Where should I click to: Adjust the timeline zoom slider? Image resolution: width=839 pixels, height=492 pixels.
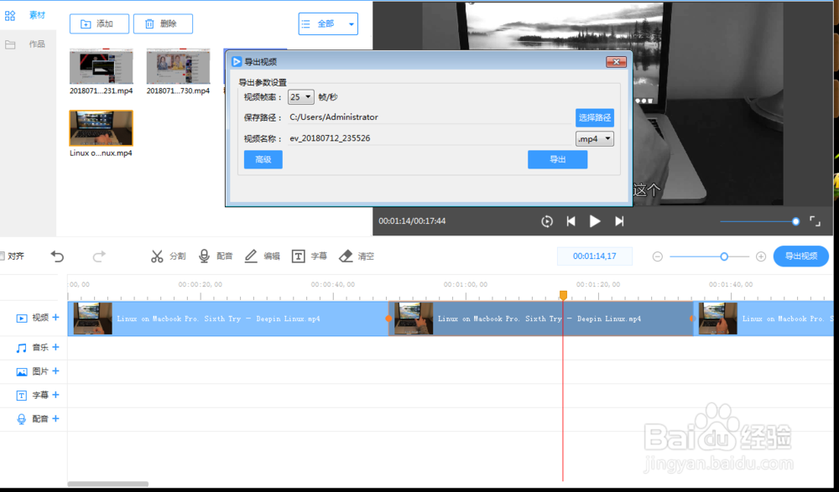pyautogui.click(x=710, y=256)
